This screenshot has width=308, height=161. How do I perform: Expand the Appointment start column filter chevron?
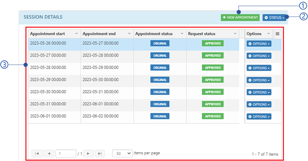(x=76, y=33)
